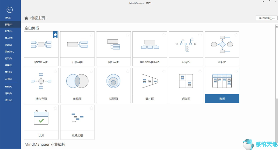Go back using the circled arrow button
The image size is (278, 150).
tap(9, 10)
